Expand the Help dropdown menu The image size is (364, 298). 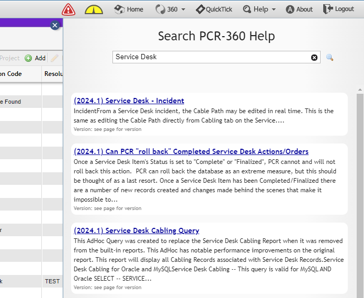[259, 9]
